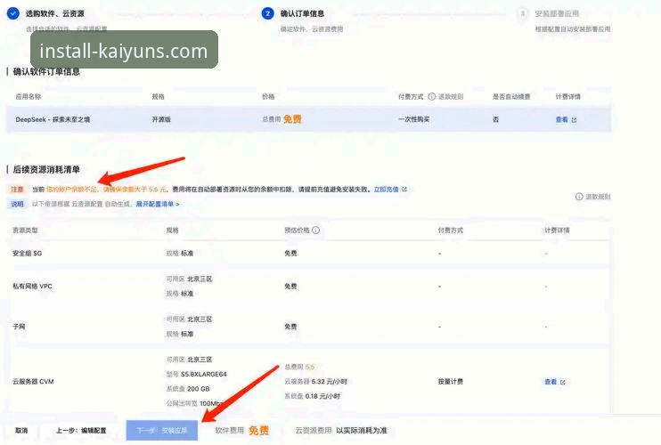Screen dimensions: 661x445
Task: Click 否 auto-renew cell
Action: 495,119
